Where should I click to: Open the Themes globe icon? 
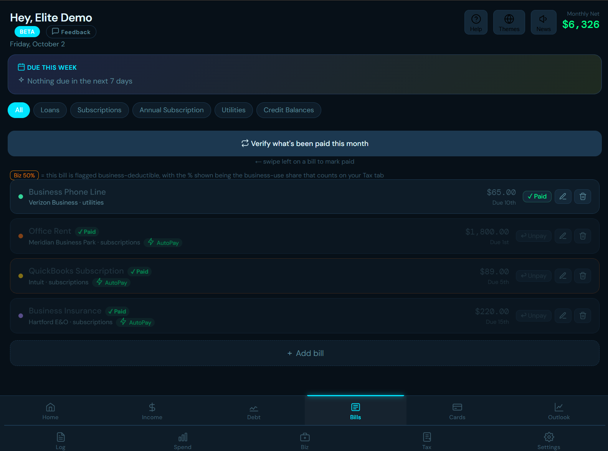pos(509,22)
